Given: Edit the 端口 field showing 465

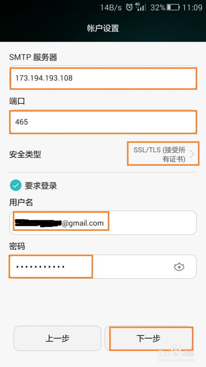Looking at the screenshot, I should pyautogui.click(x=103, y=122).
